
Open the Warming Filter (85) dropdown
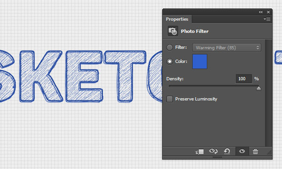point(227,47)
